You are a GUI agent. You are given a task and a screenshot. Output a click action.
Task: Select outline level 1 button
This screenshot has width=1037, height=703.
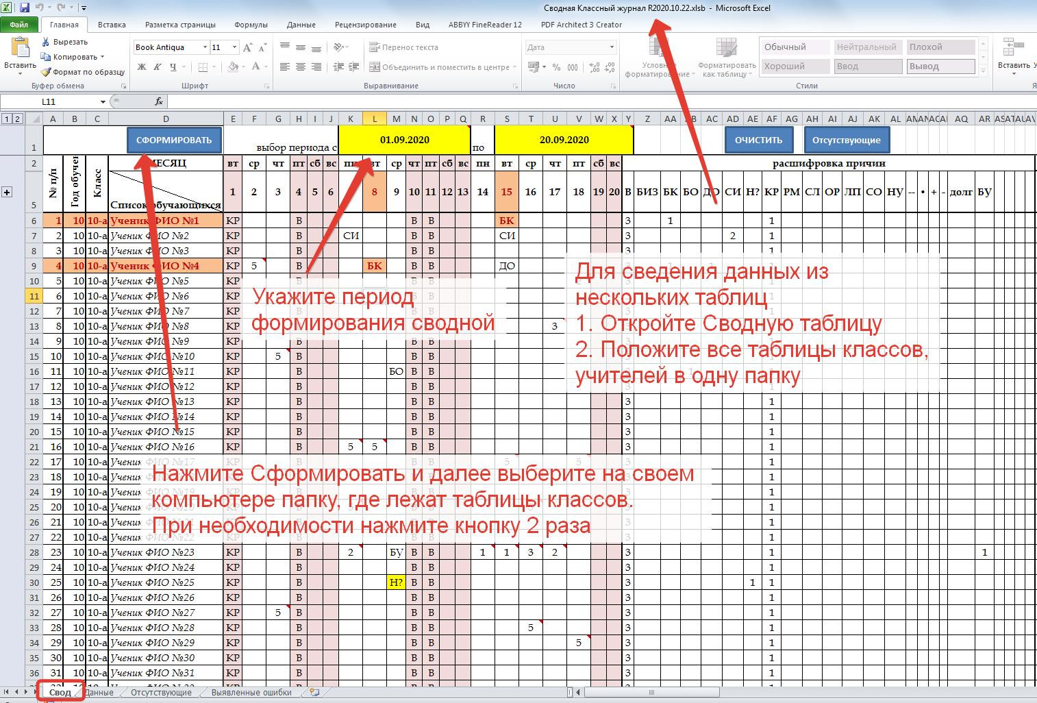point(6,119)
